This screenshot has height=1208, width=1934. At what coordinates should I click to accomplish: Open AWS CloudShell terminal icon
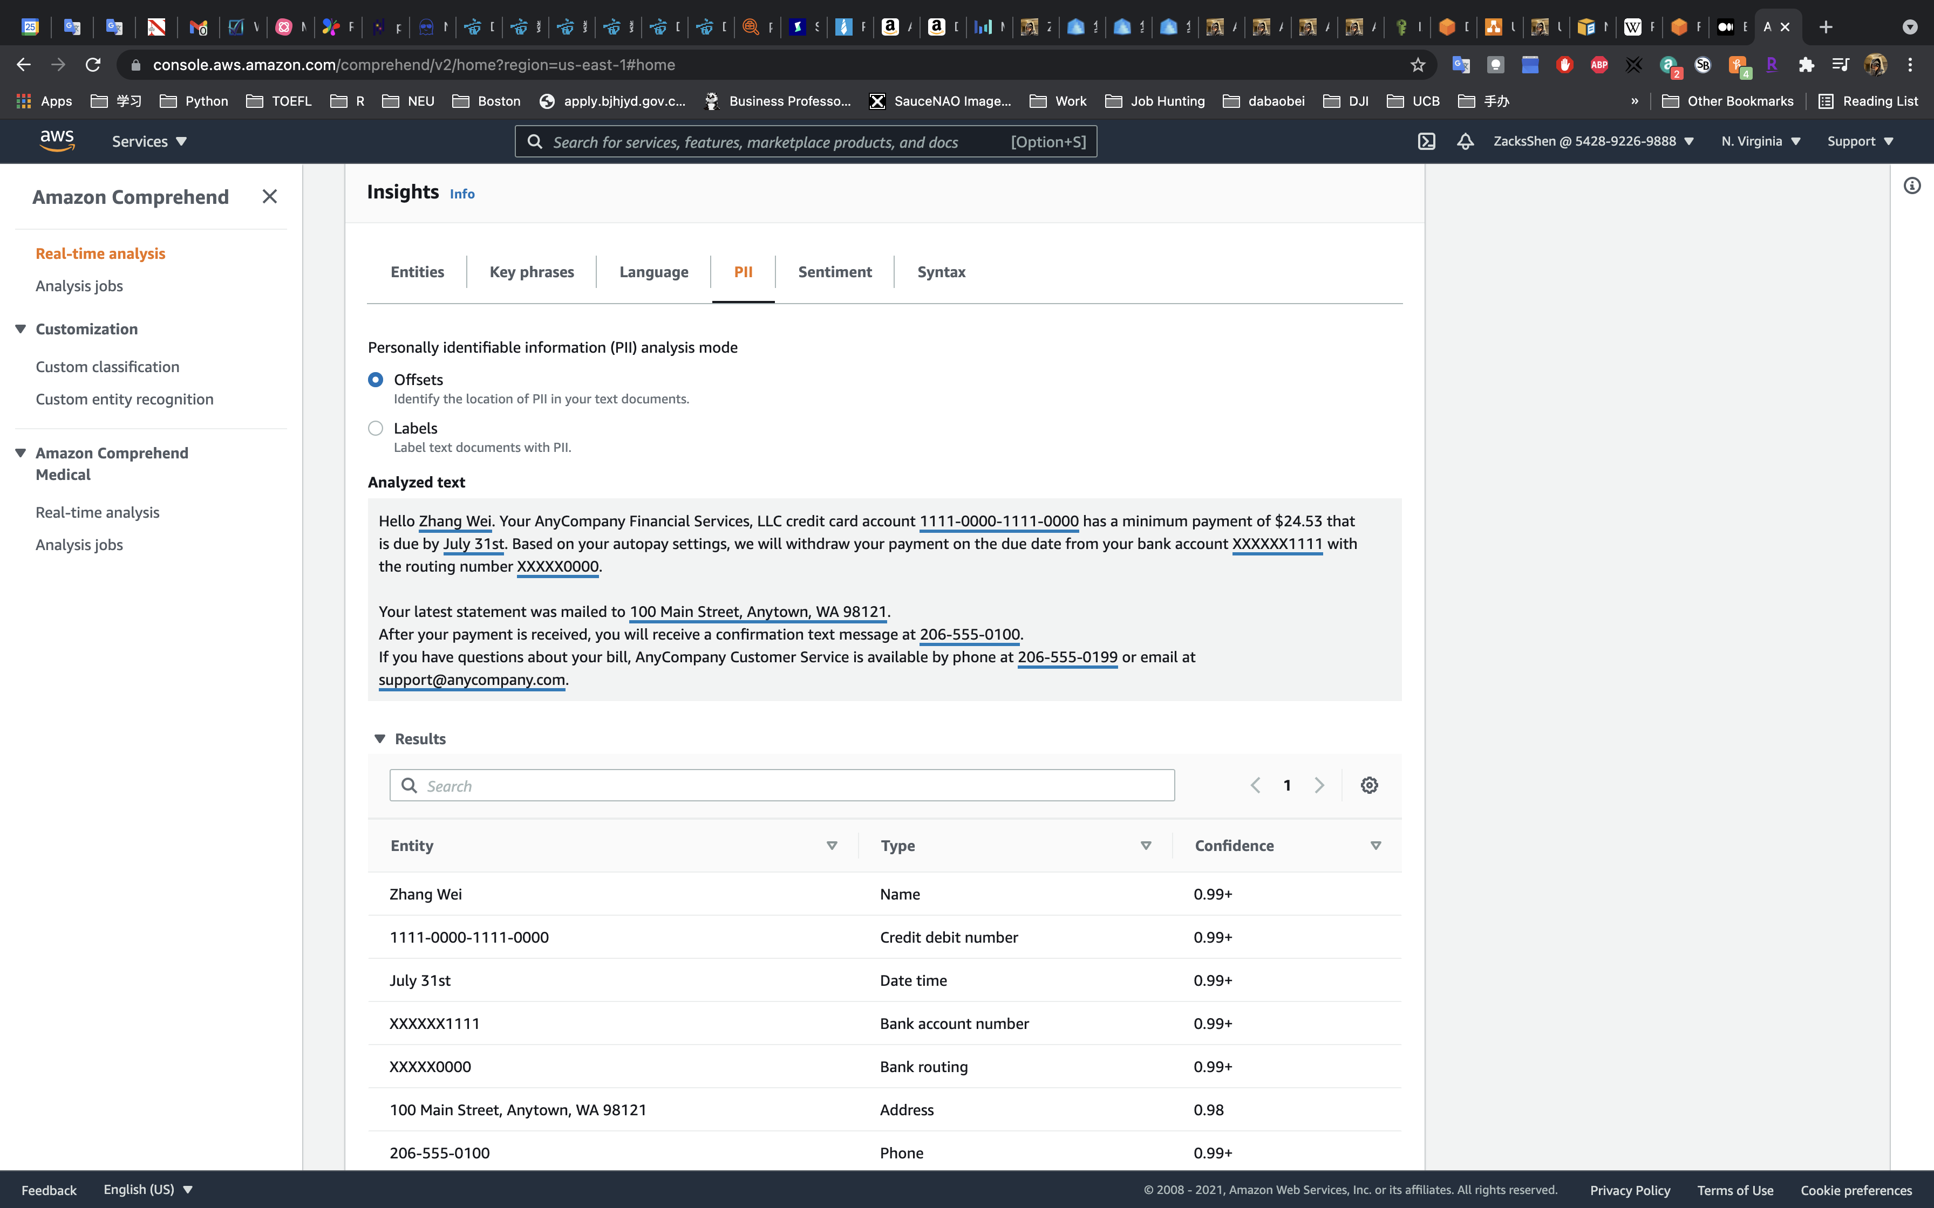click(1427, 141)
